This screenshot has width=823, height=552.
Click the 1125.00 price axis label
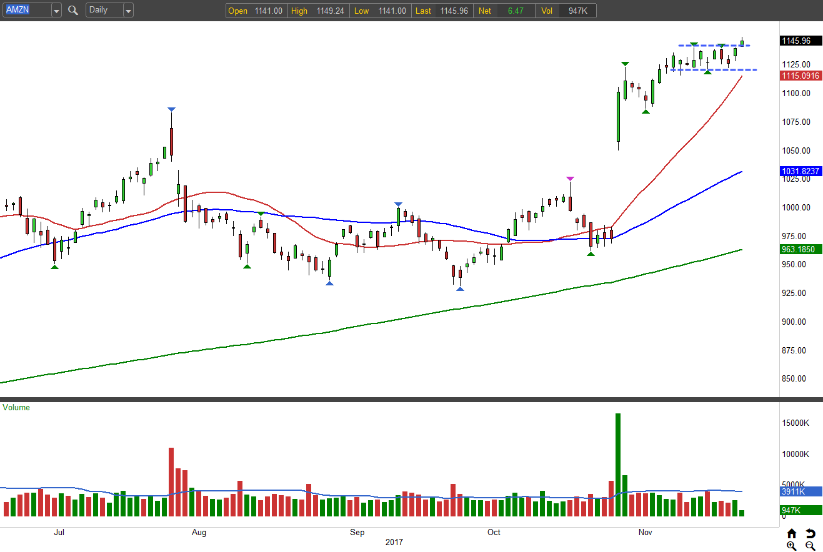pyautogui.click(x=796, y=64)
